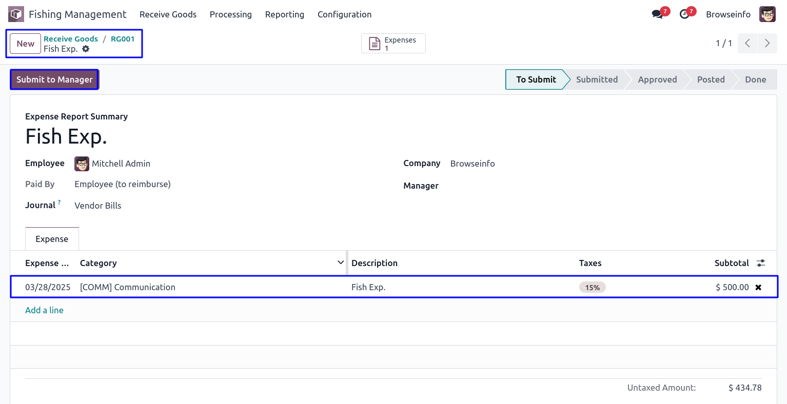Select the Done status stage
The image size is (787, 404).
tap(756, 79)
